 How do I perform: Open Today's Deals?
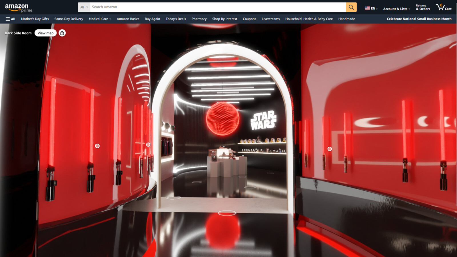[176, 19]
